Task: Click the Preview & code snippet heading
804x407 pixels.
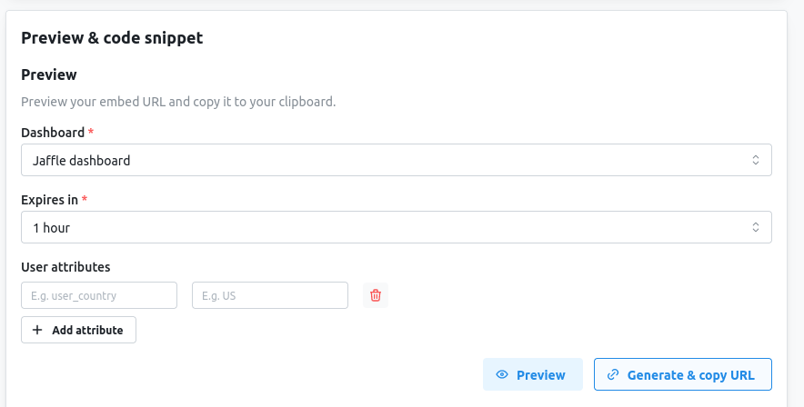Action: click(112, 38)
